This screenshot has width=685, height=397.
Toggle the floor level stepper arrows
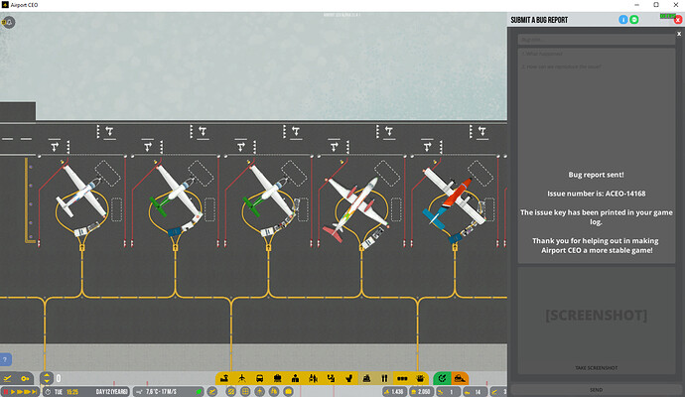point(47,378)
